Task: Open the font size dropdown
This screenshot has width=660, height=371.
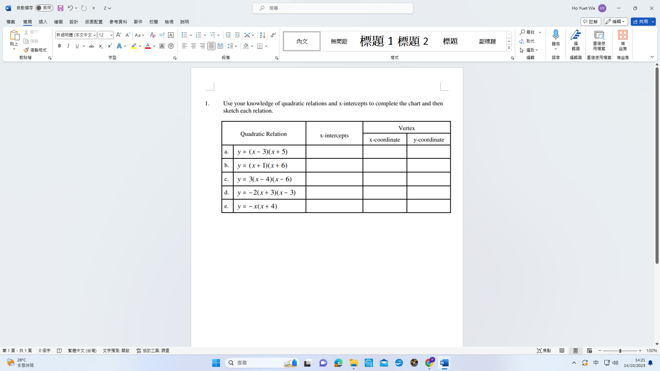Action: pos(111,35)
